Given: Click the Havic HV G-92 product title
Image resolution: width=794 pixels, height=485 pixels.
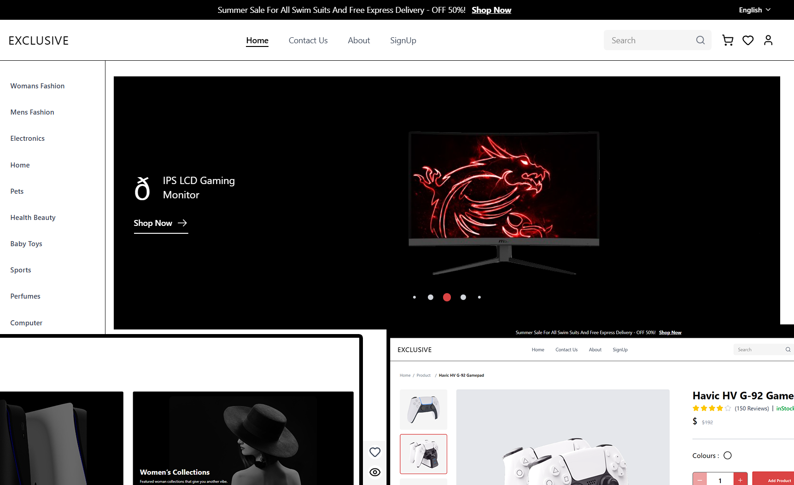Looking at the screenshot, I should (743, 396).
